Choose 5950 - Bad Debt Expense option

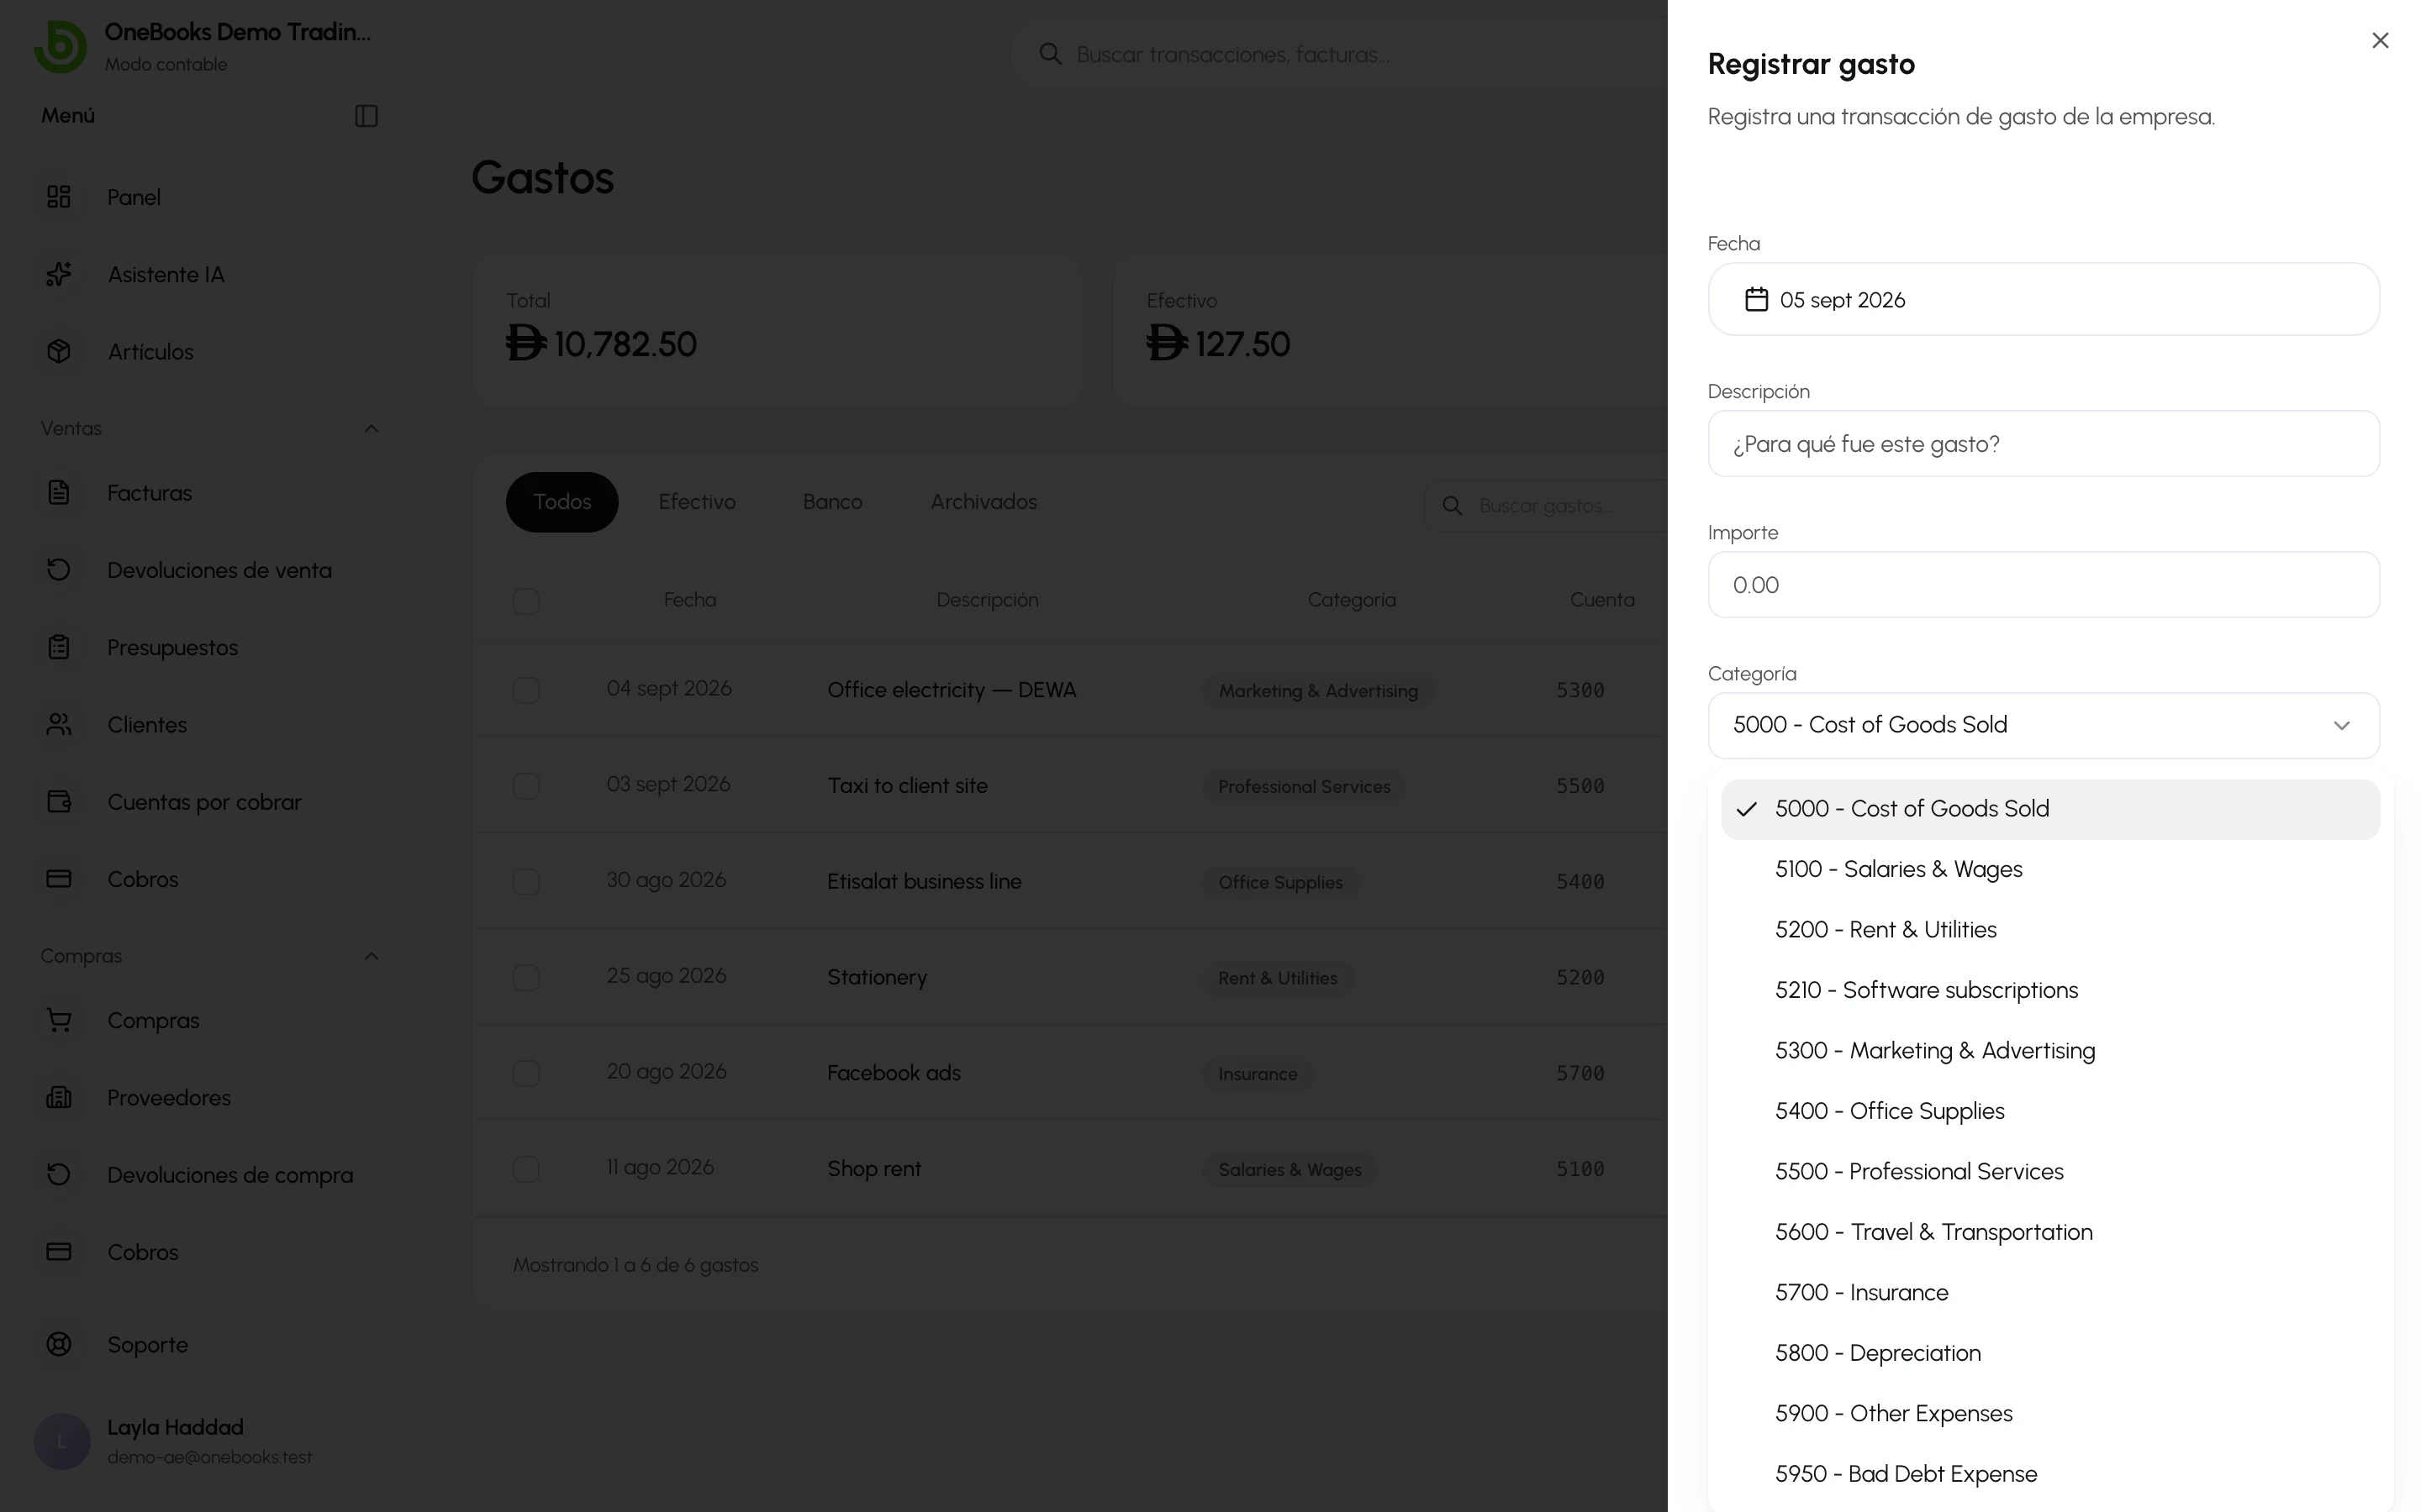coord(2049,1474)
